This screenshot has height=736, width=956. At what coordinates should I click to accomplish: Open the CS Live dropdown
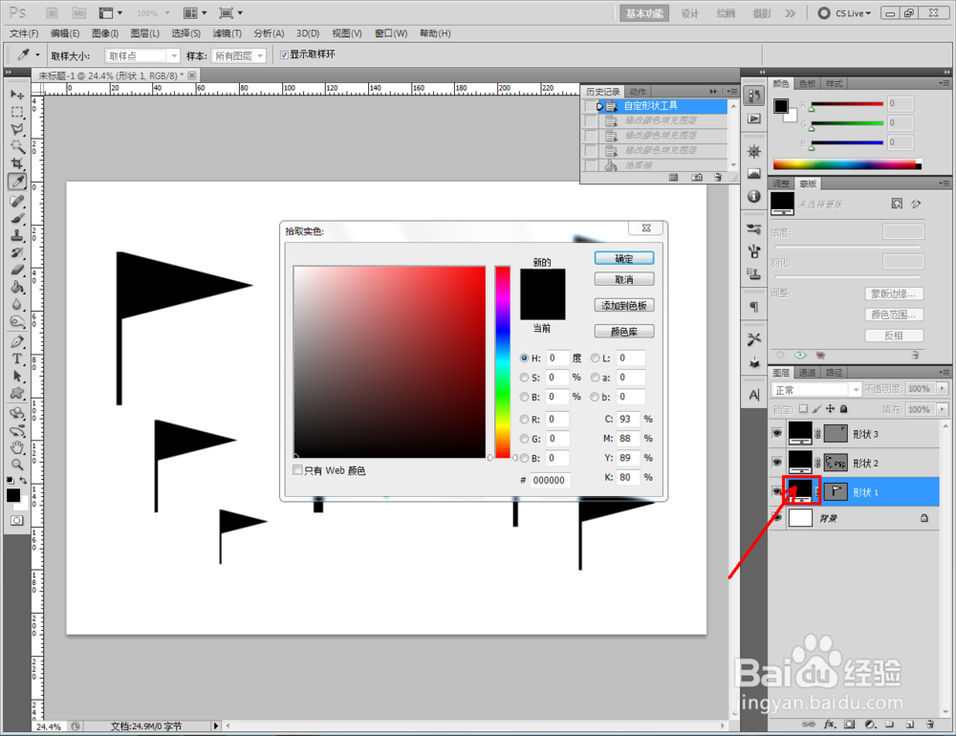point(845,12)
